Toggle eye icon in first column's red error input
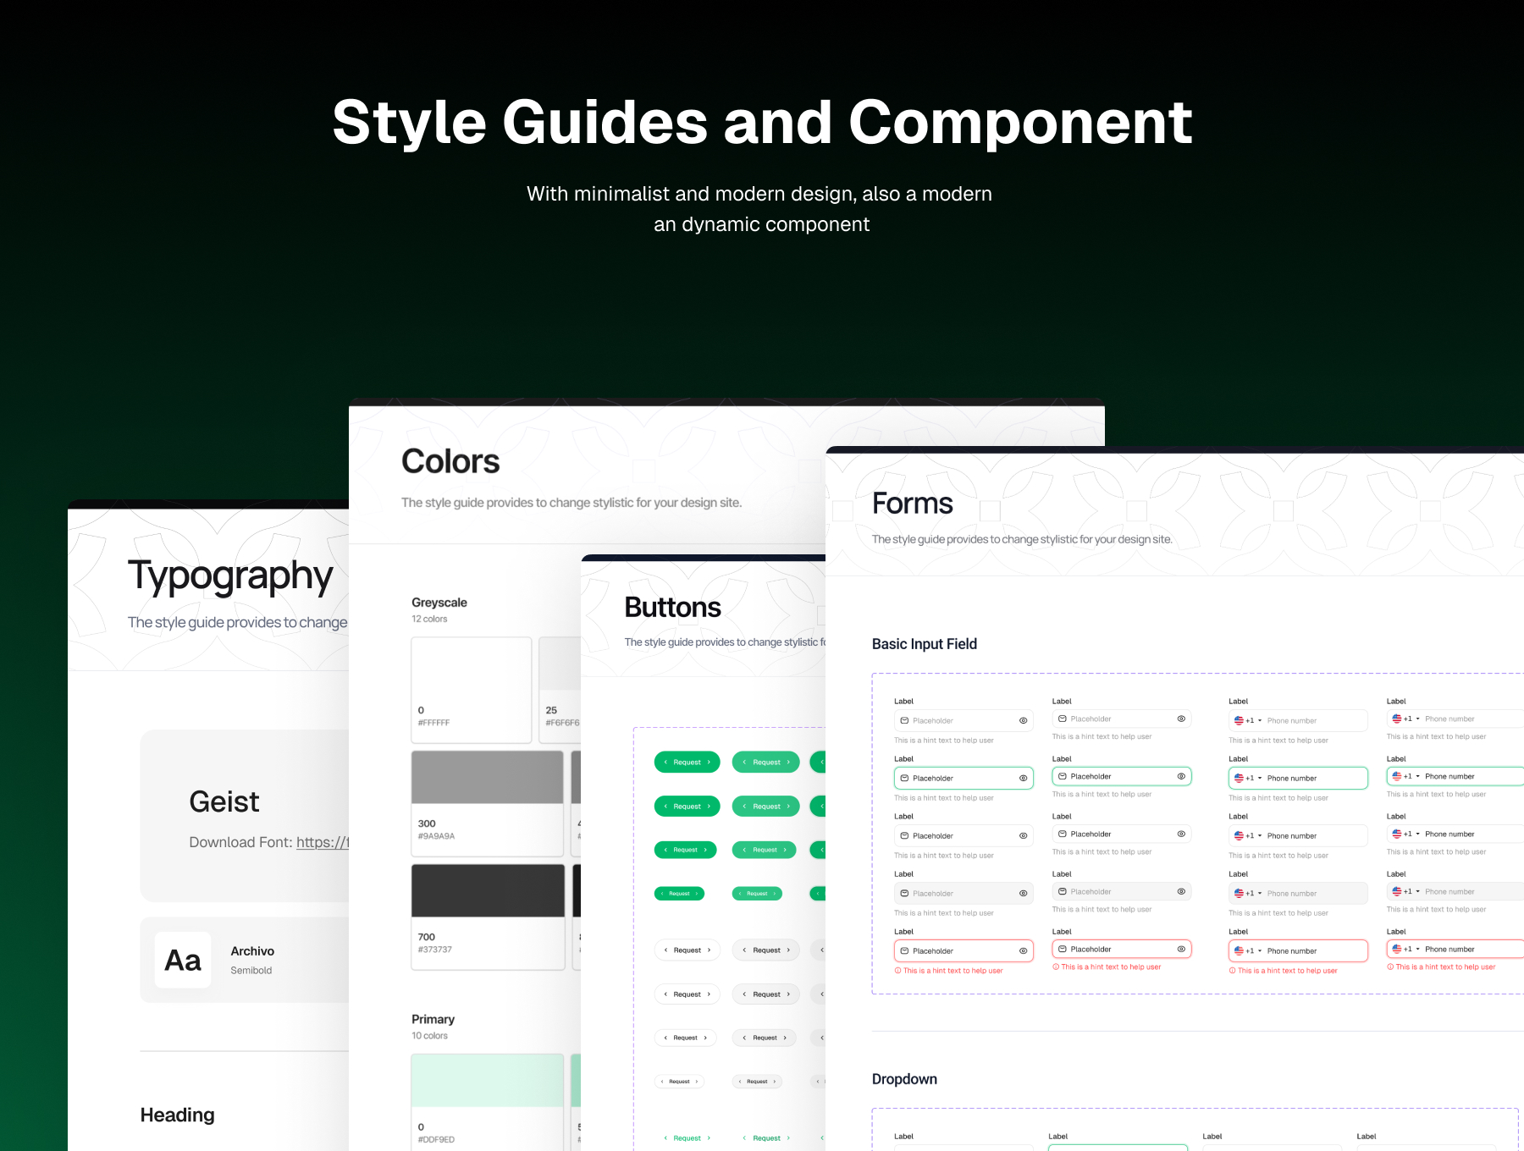This screenshot has width=1524, height=1151. point(1023,951)
